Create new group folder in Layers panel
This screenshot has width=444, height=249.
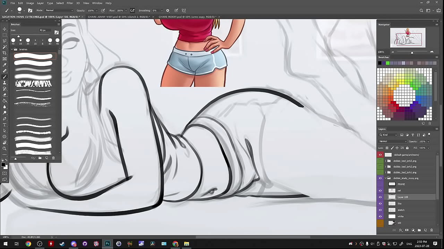[x=419, y=230]
